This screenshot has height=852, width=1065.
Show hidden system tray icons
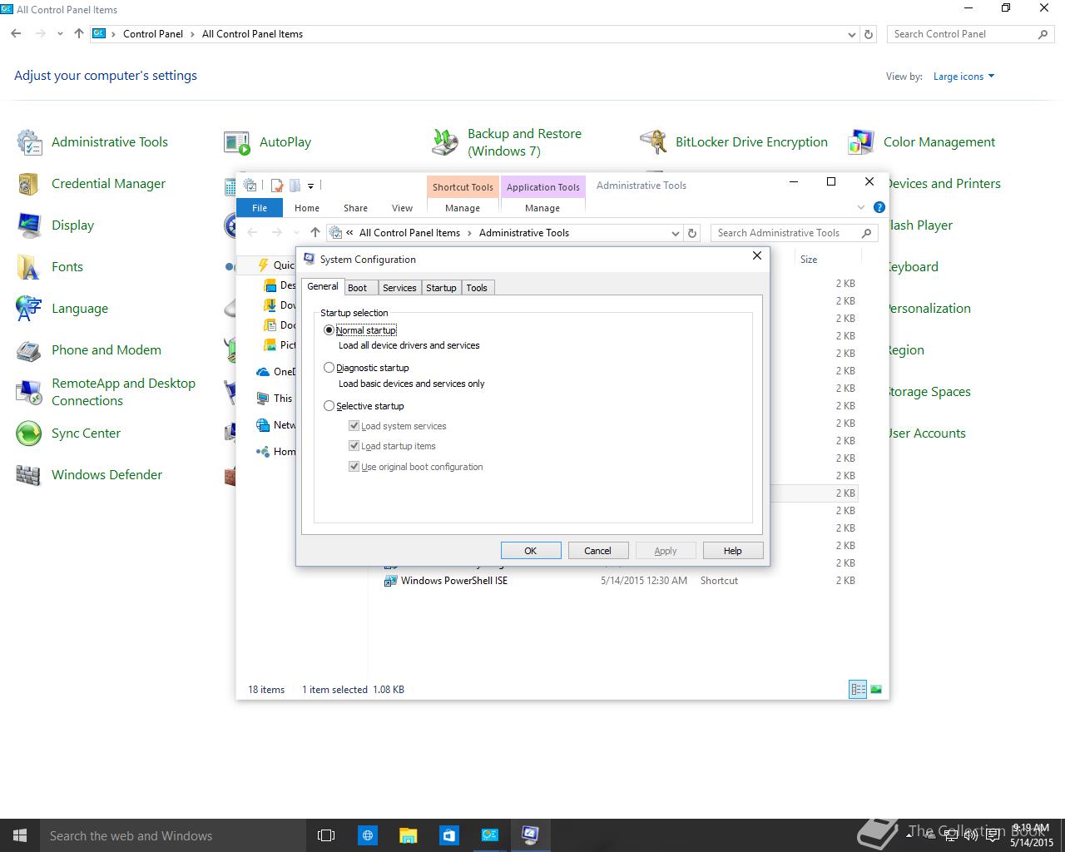[909, 835]
